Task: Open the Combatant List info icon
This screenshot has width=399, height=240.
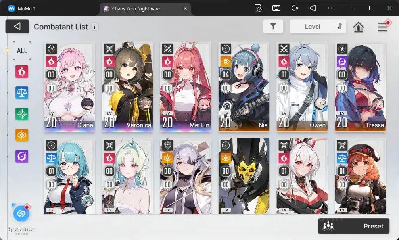Action: 95,27
